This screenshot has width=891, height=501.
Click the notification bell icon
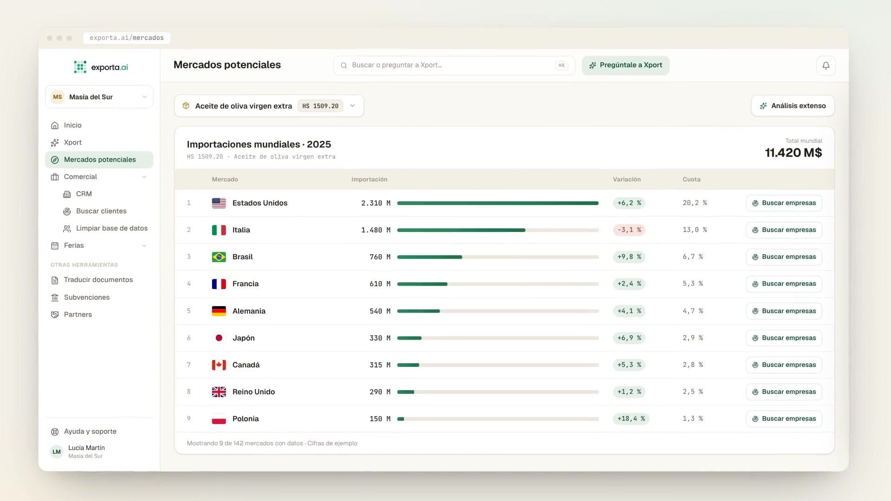coord(826,65)
